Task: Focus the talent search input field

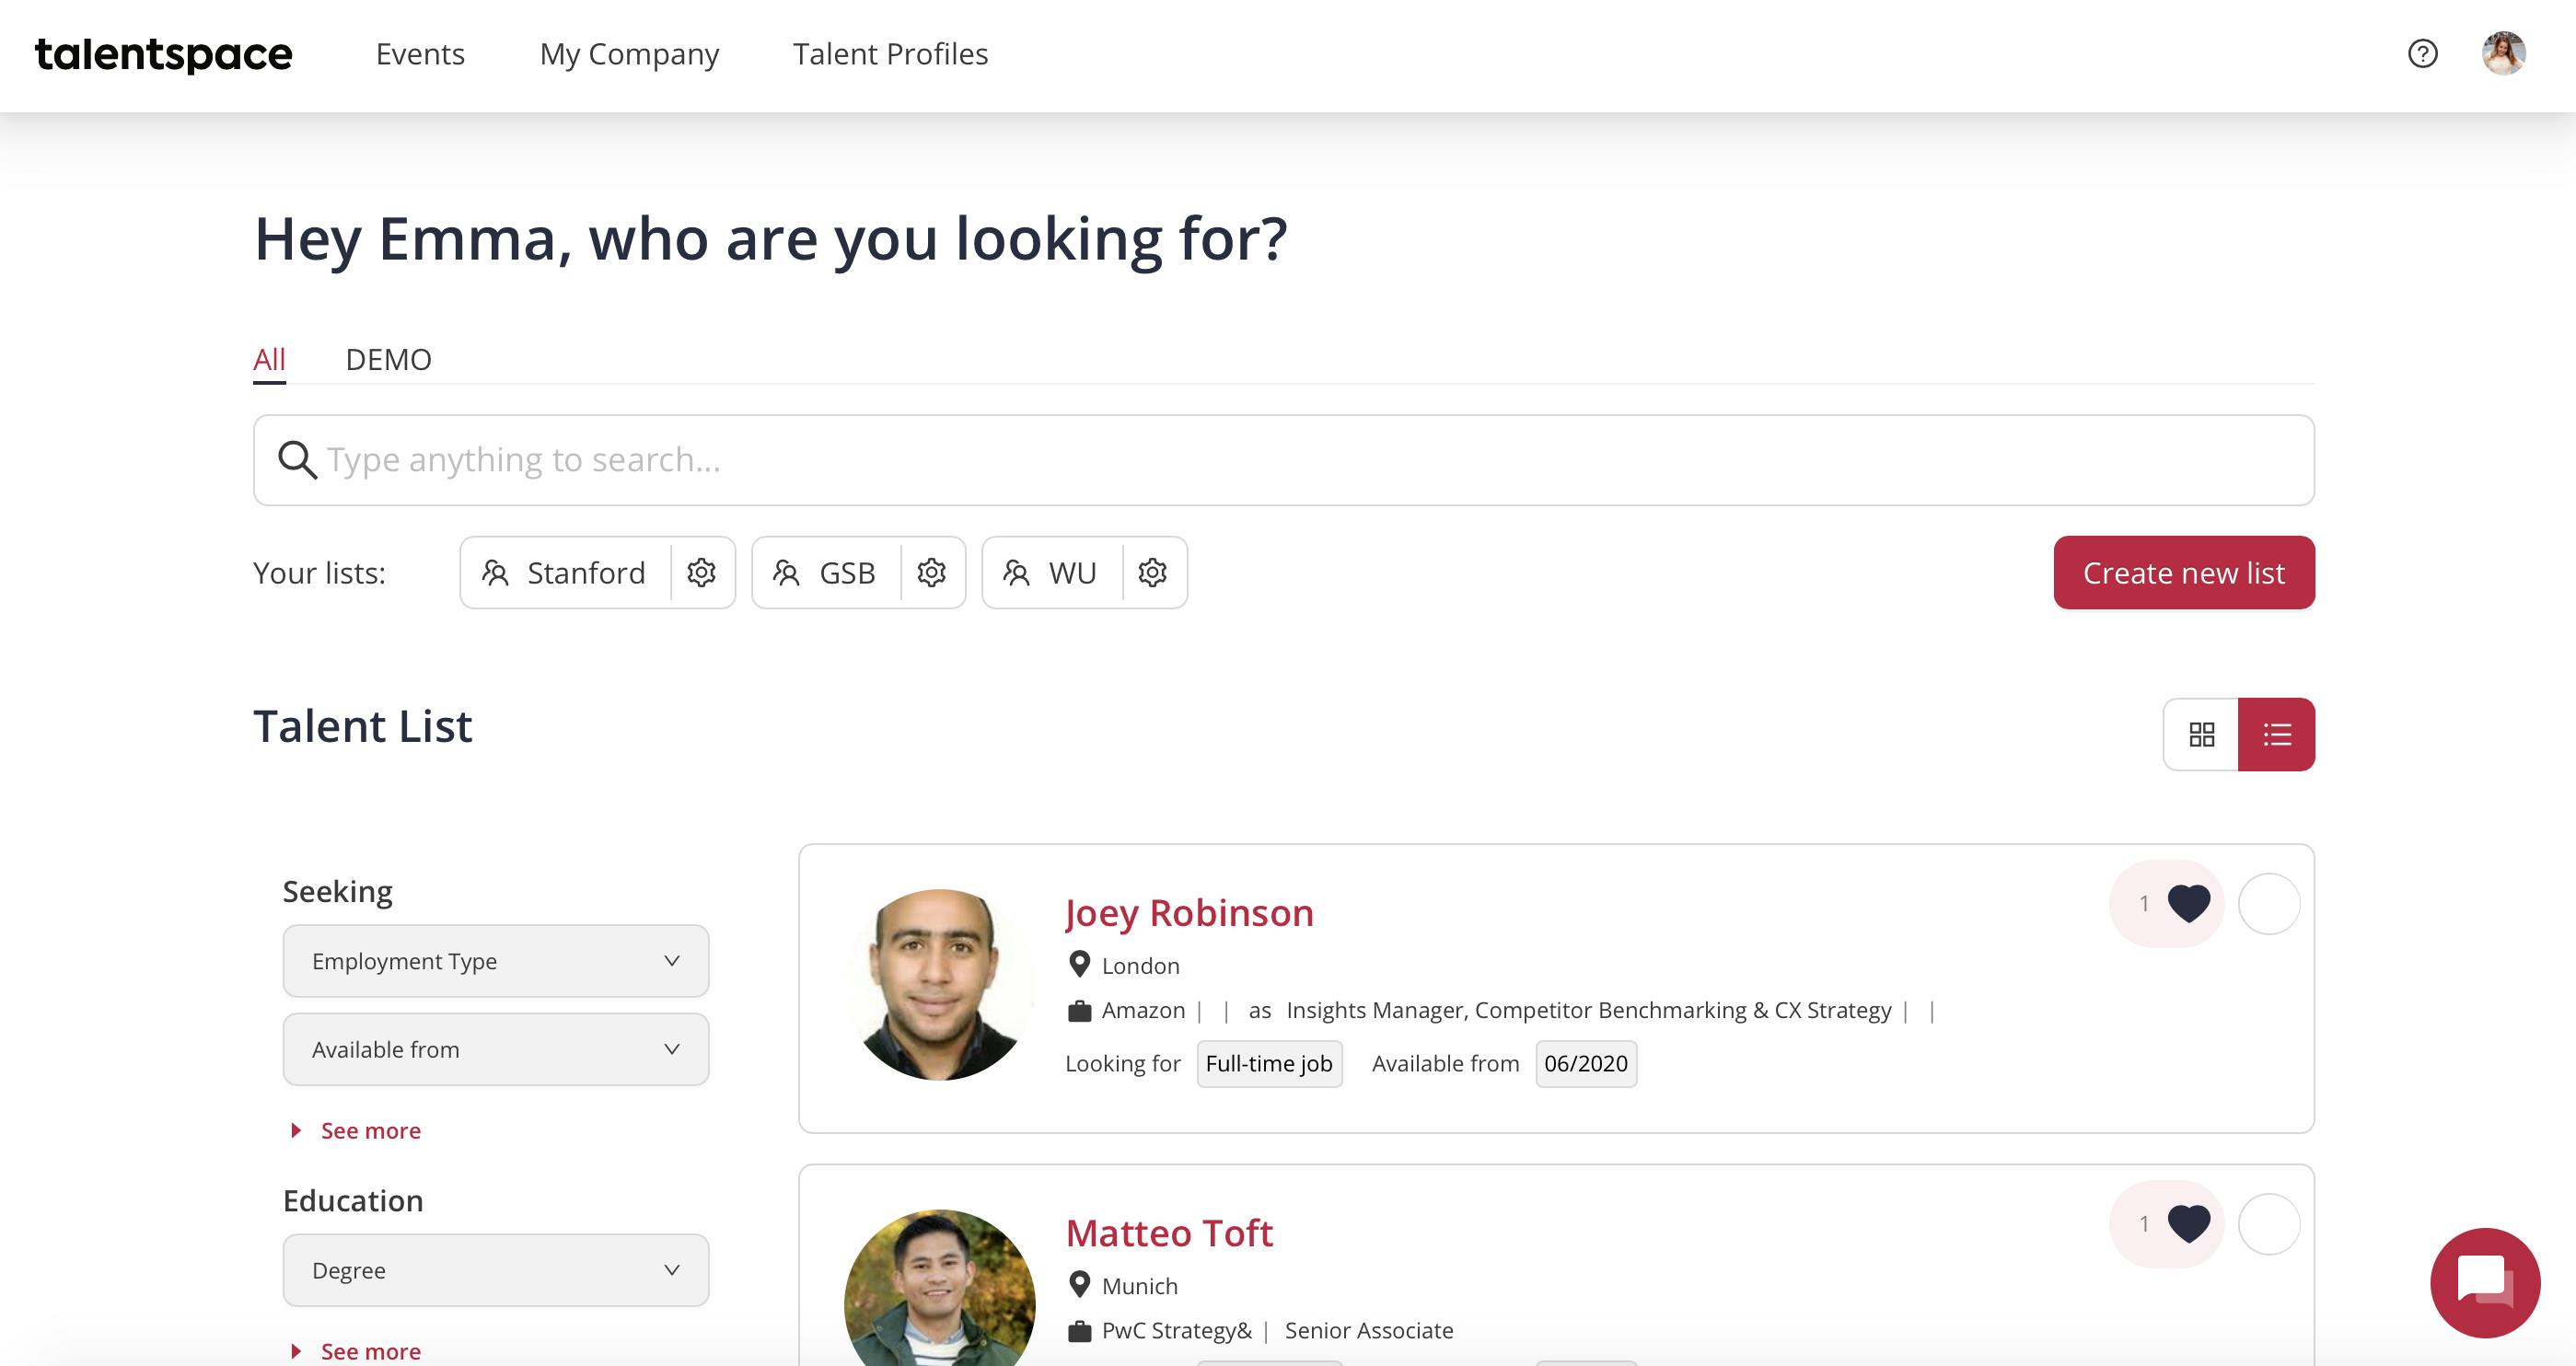Action: 1284,460
